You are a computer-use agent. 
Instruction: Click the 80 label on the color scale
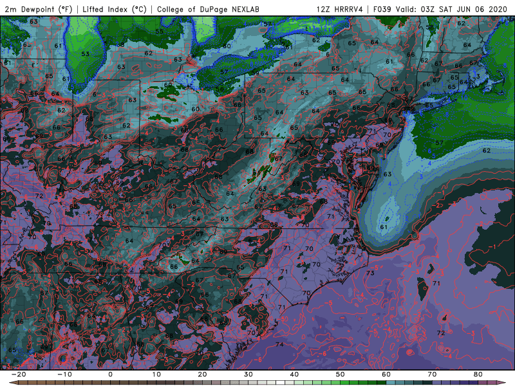point(478,374)
